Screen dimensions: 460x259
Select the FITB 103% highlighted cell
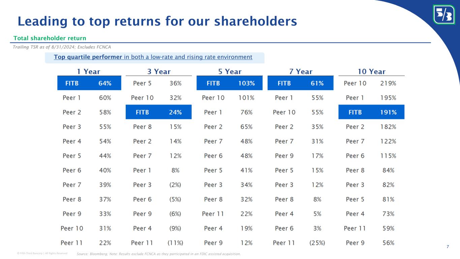point(229,83)
